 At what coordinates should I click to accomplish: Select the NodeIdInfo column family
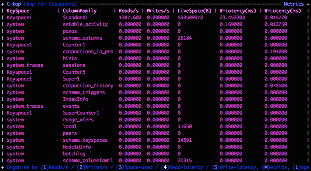coord(77,147)
